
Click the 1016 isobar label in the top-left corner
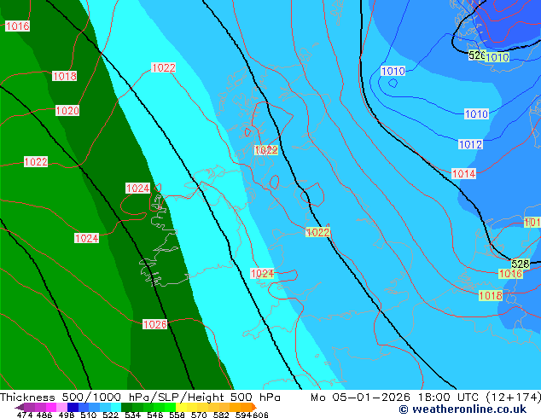pos(17,26)
